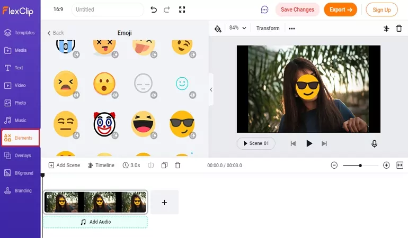408x238 pixels.
Task: Play the video preview
Action: [x=309, y=143]
